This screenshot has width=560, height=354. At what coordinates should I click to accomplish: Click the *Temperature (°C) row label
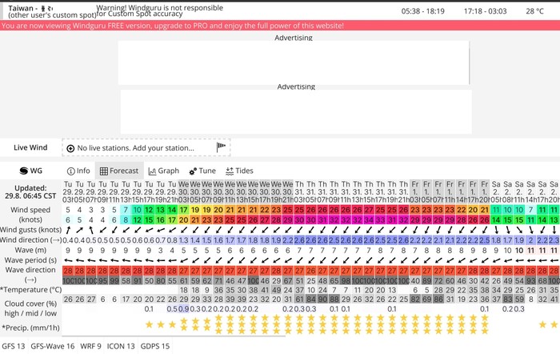30,290
